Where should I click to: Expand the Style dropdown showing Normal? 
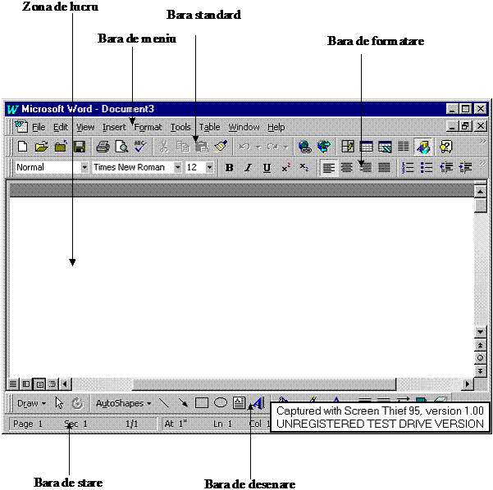click(x=84, y=167)
